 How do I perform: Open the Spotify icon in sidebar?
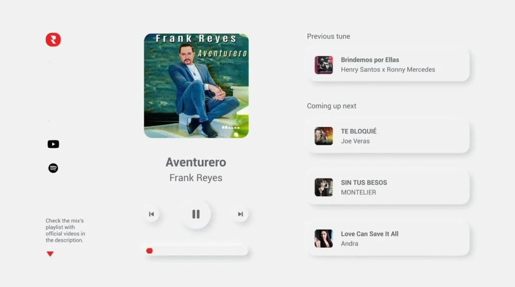[53, 168]
